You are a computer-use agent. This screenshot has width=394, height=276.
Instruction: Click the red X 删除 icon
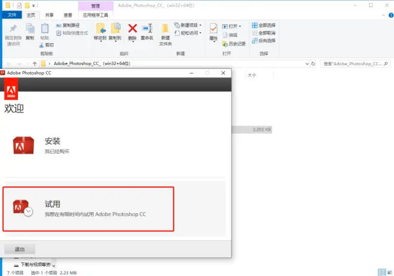[x=133, y=29]
